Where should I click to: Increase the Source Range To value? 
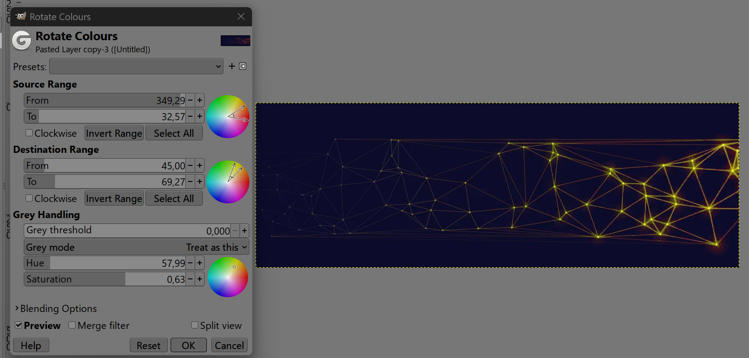point(200,116)
